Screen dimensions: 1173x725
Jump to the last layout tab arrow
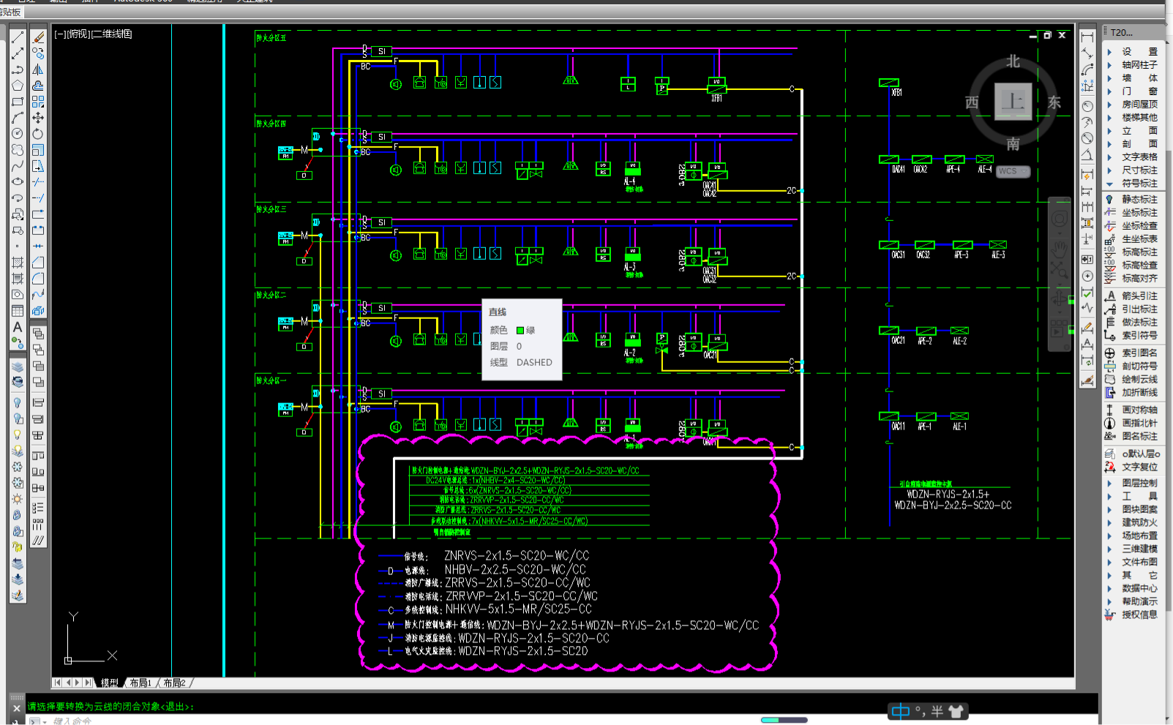[x=89, y=683]
